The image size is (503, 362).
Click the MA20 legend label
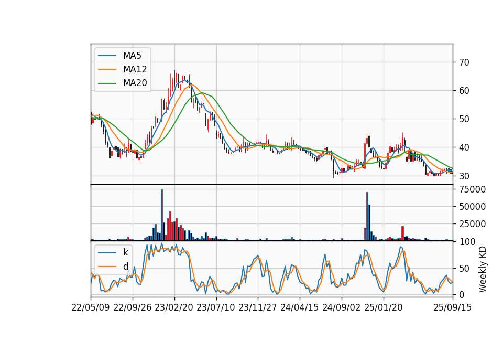(x=135, y=83)
